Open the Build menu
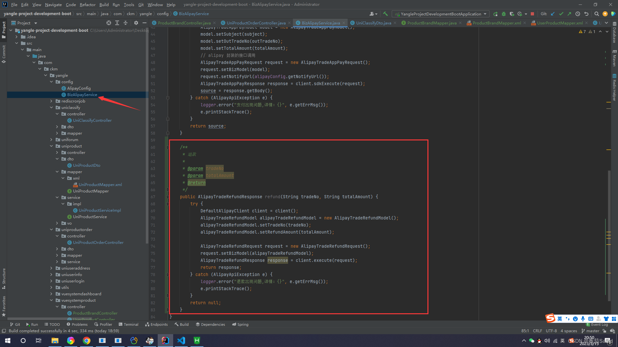 pos(104,4)
